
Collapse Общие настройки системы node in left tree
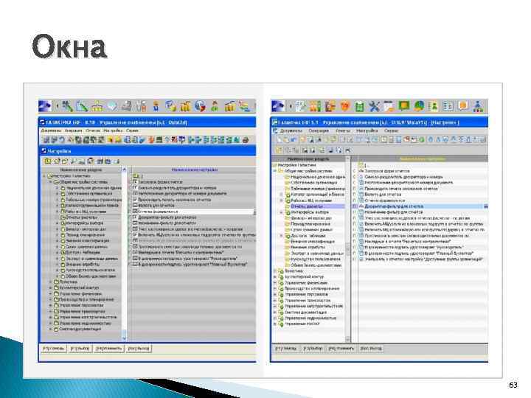click(51, 182)
